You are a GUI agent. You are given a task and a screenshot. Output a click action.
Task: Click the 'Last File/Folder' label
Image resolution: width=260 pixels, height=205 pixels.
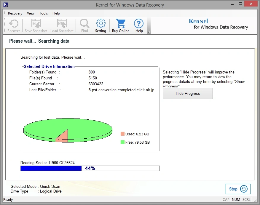[43, 90]
